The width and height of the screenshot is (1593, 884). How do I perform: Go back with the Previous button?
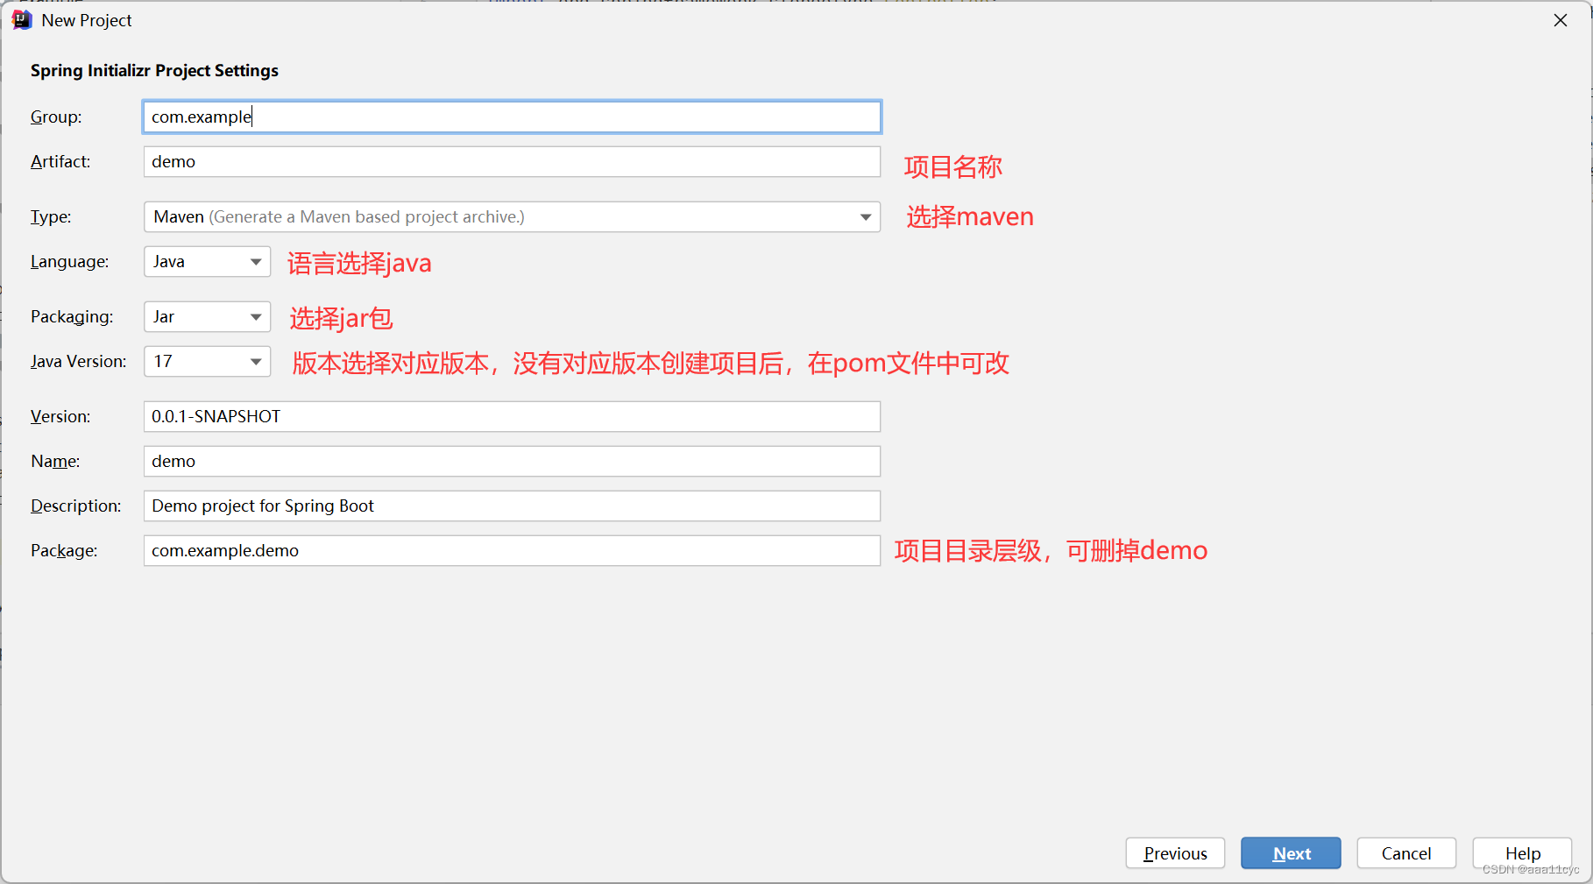tap(1175, 853)
